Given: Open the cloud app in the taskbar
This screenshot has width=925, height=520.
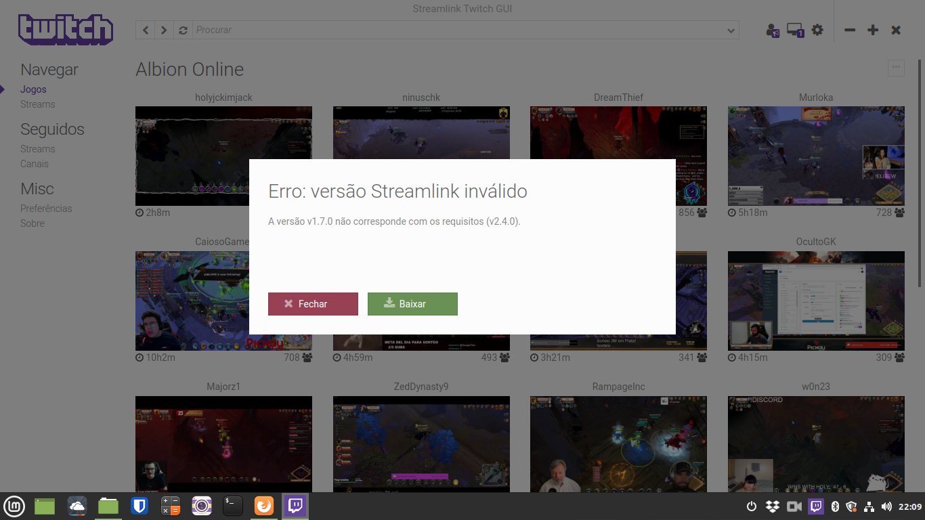Looking at the screenshot, I should tap(77, 506).
